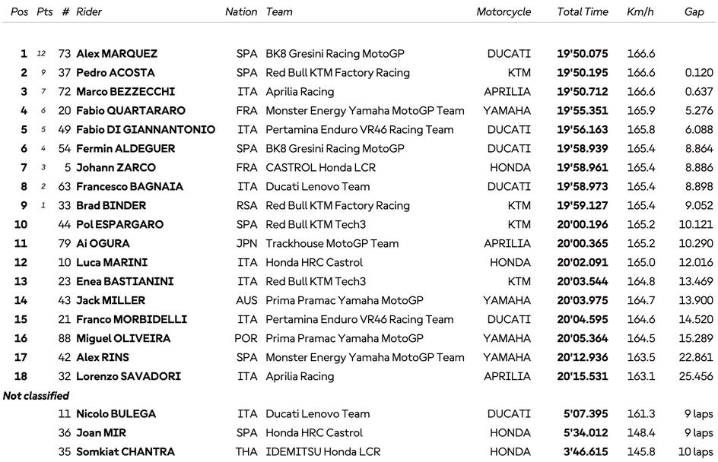
Task: Click the Total Time column header
Action: click(583, 12)
